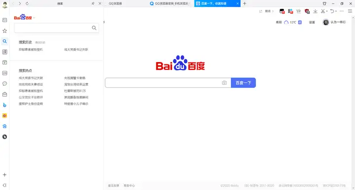Click the red shield extension icon

point(307,11)
